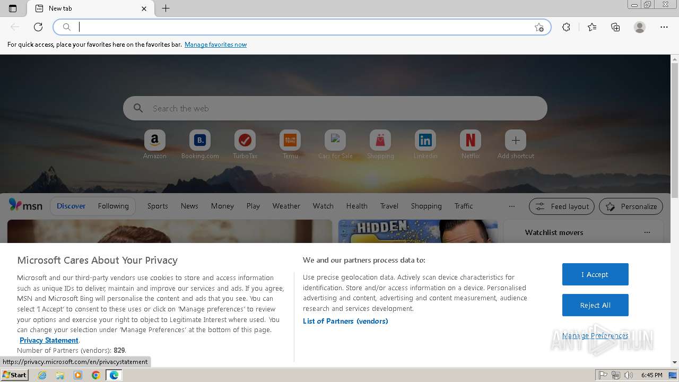The height and width of the screenshot is (382, 679).
Task: Open the Favorites list icon
Action: [x=592, y=27]
